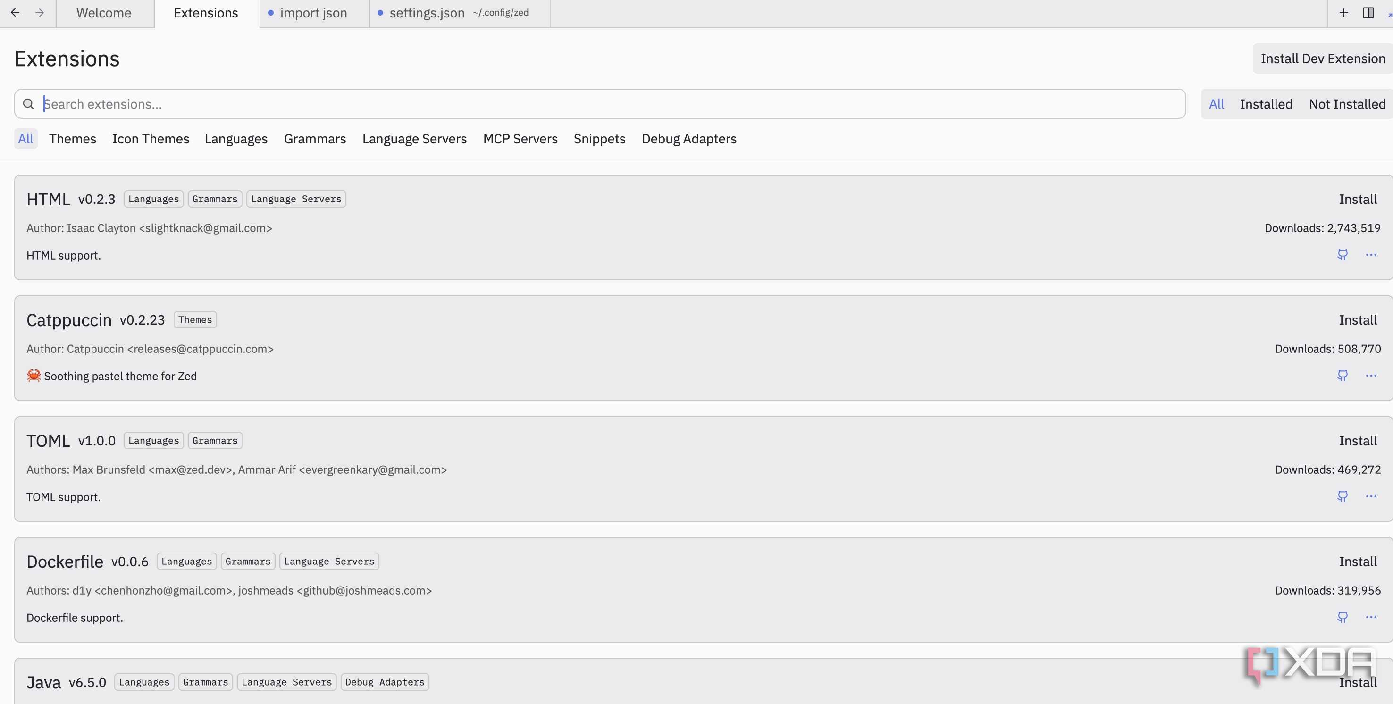The image size is (1393, 704).
Task: Click the Languages tag on Dockerfile card
Action: pos(186,561)
